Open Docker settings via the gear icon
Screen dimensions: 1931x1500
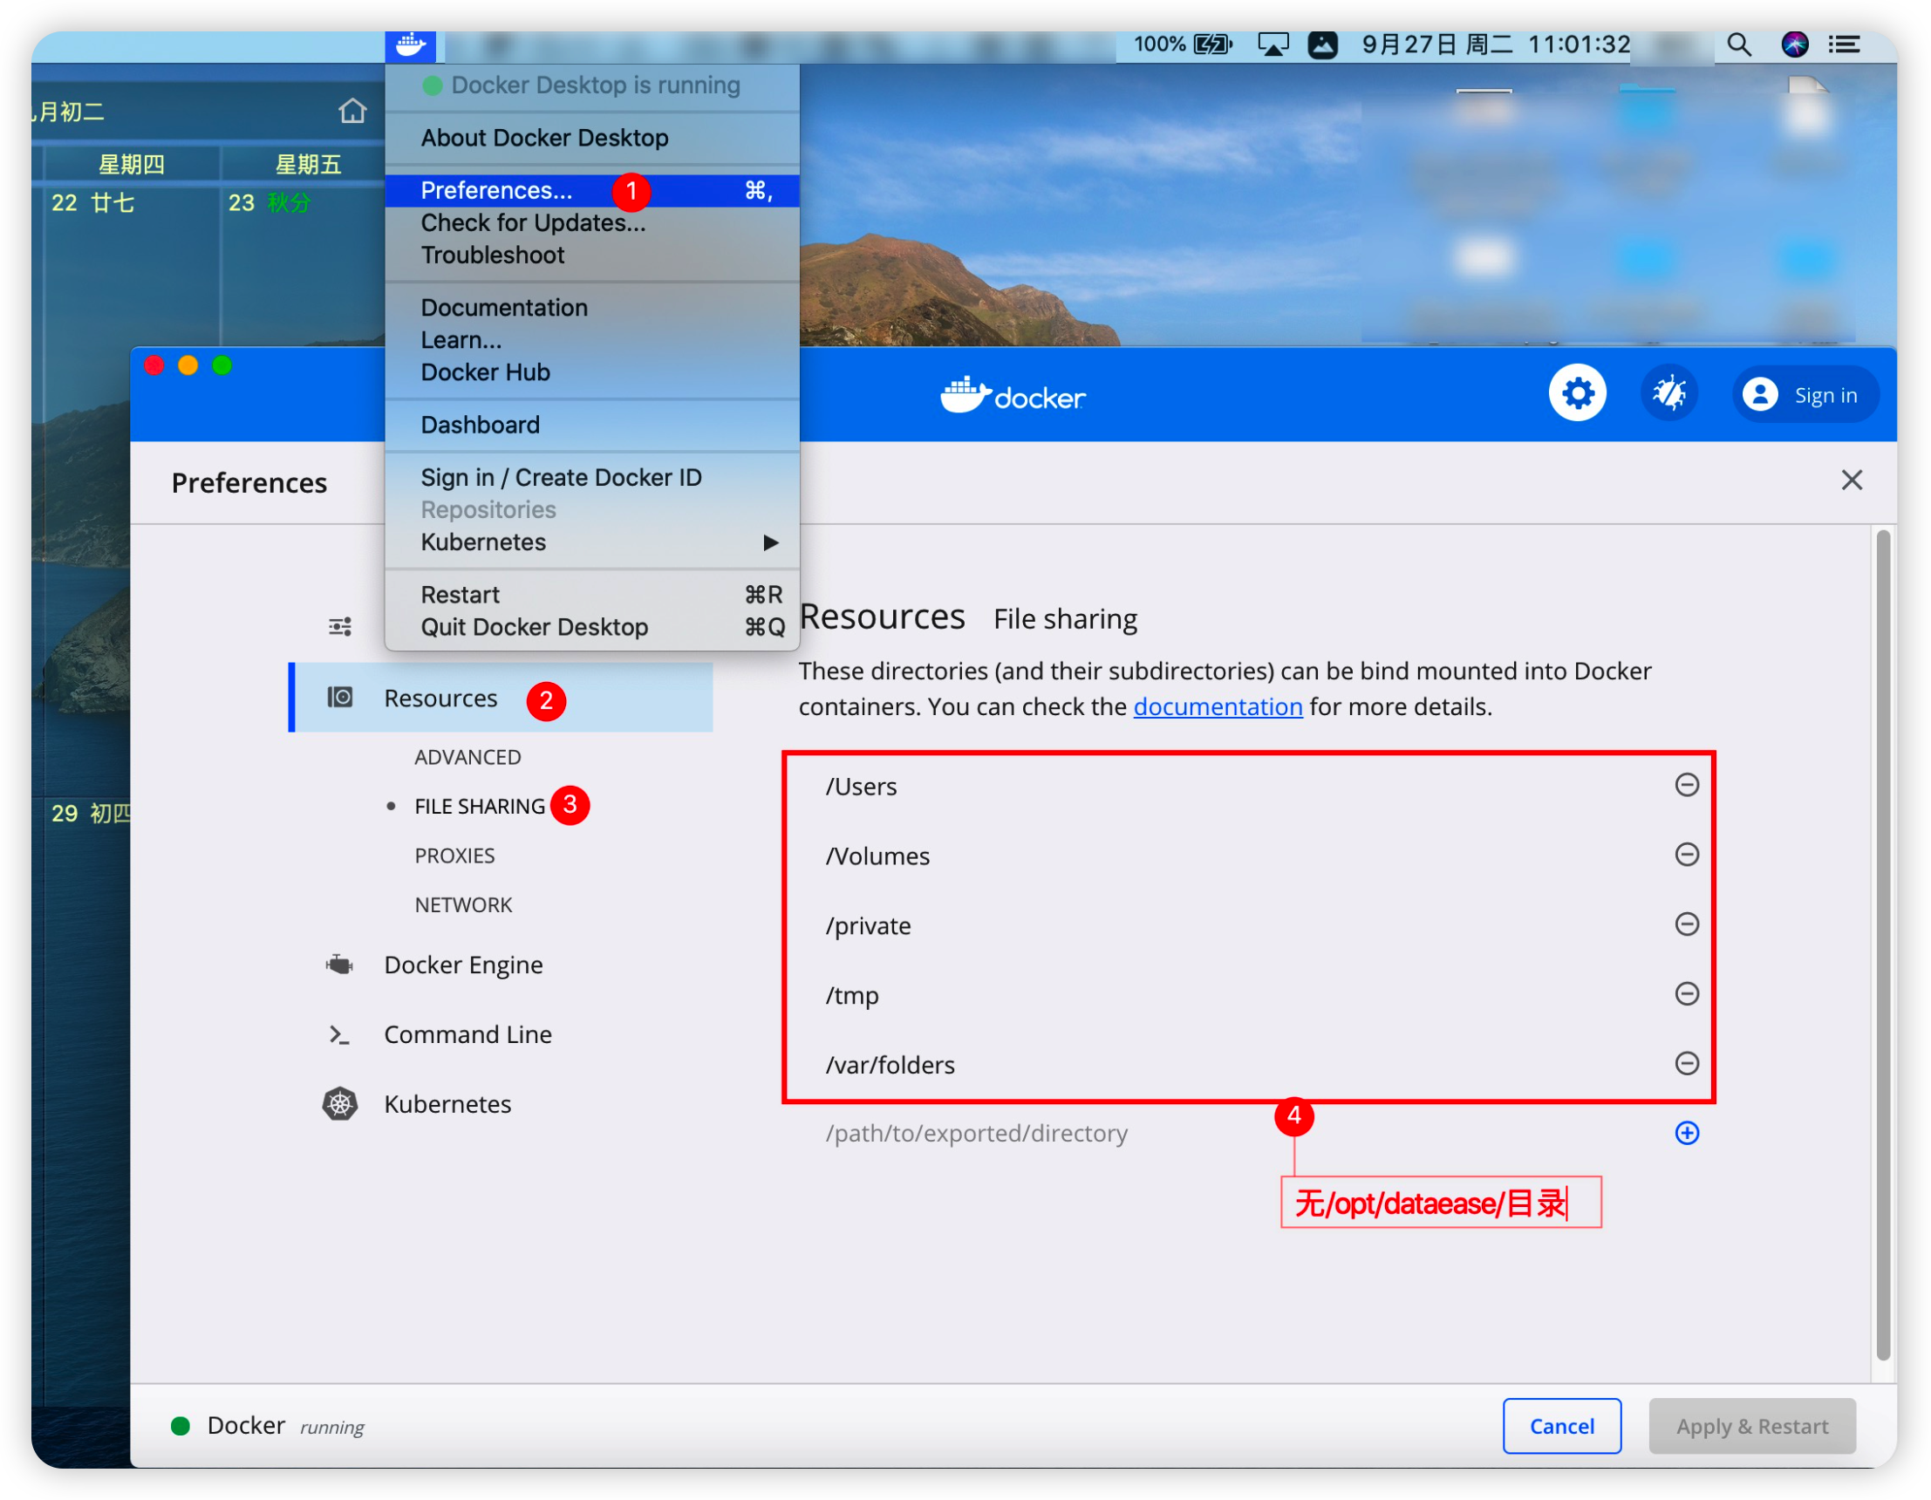1579,392
